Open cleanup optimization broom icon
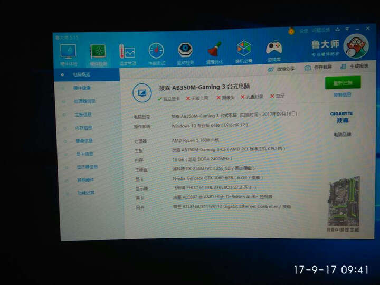 215,49
